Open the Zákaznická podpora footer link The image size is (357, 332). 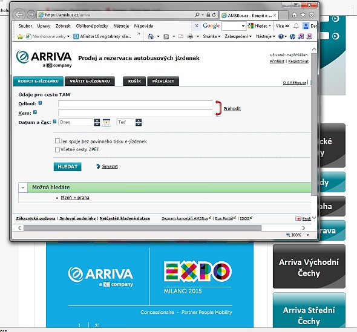click(36, 218)
